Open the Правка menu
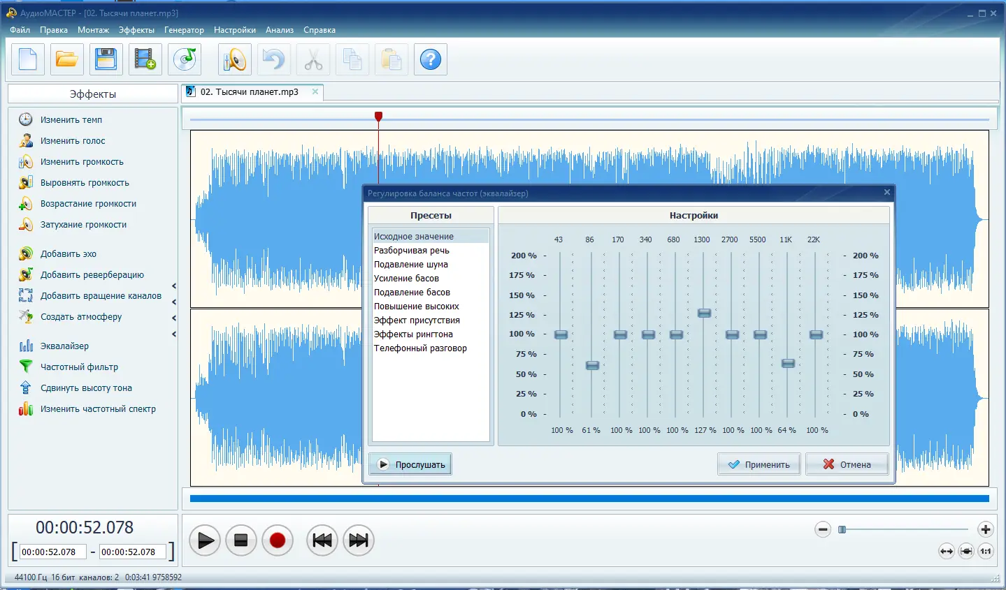The image size is (1006, 590). click(x=54, y=30)
